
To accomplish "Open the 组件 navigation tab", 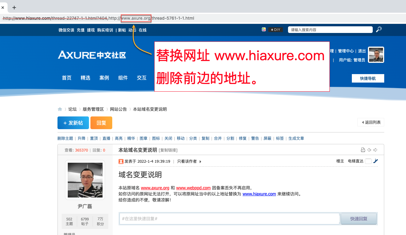I will [x=123, y=78].
